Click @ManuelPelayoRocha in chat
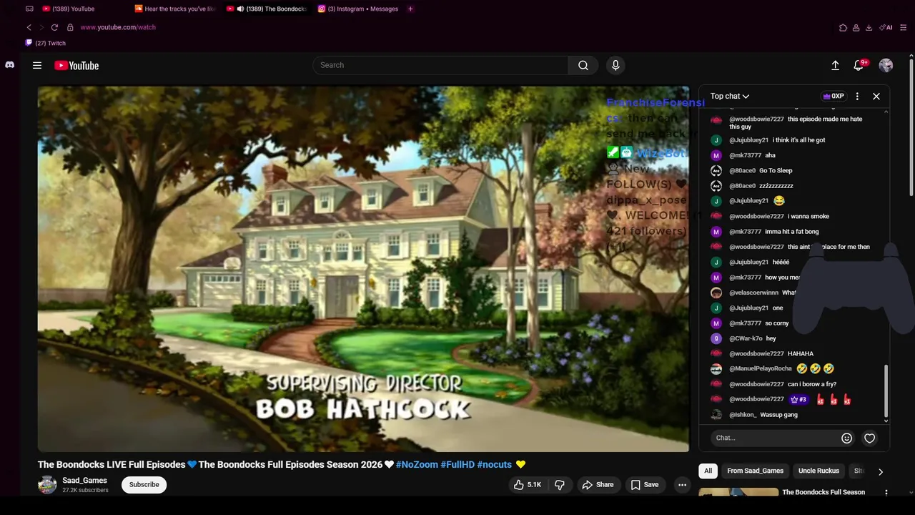The width and height of the screenshot is (915, 515). 761,369
